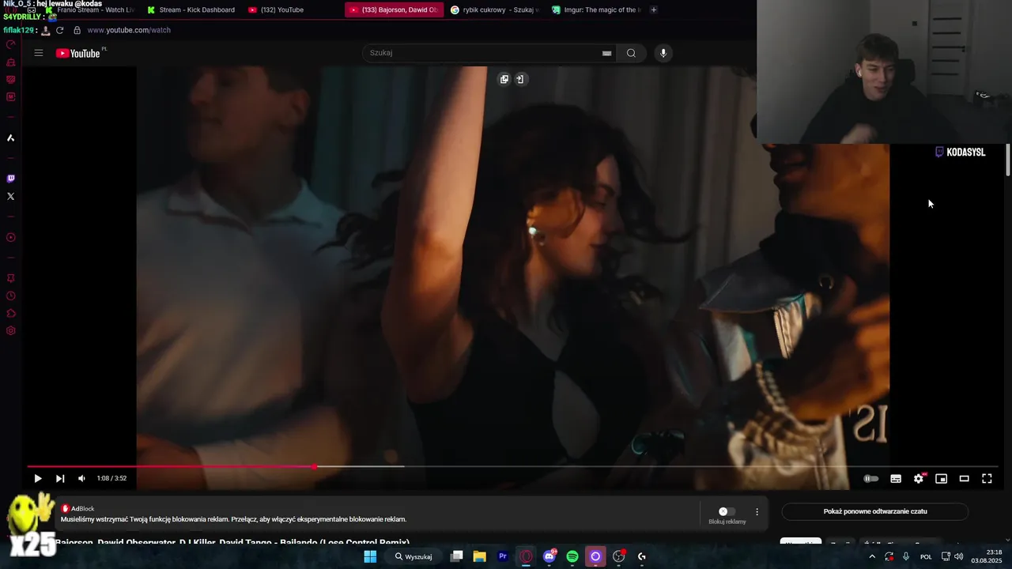Open the sidebar settings gear icon
Viewport: 1012px width, 569px height.
(10, 330)
